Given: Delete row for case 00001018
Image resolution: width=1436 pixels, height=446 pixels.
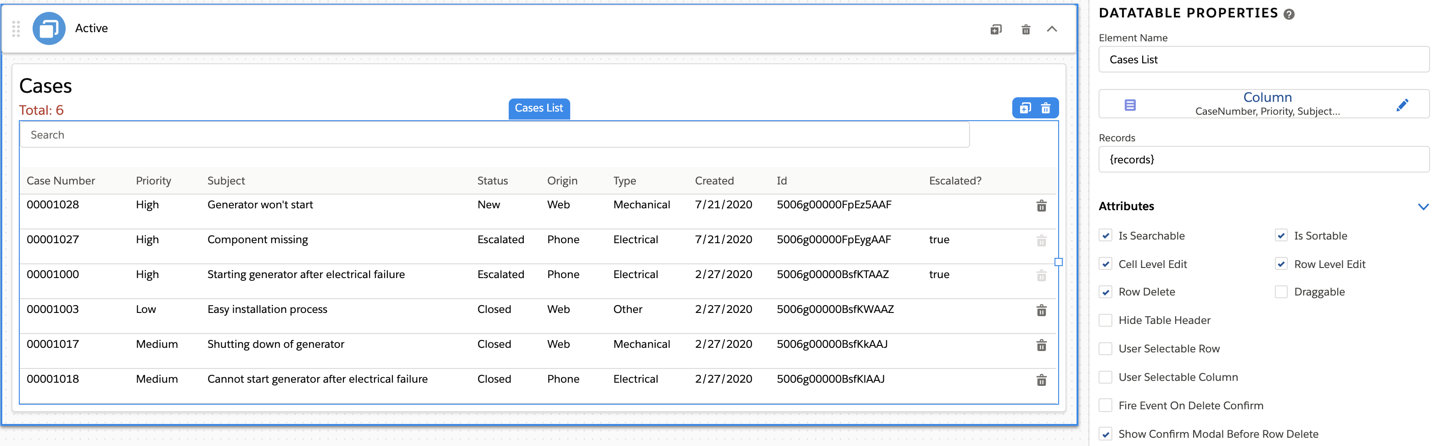Looking at the screenshot, I should click(1041, 380).
